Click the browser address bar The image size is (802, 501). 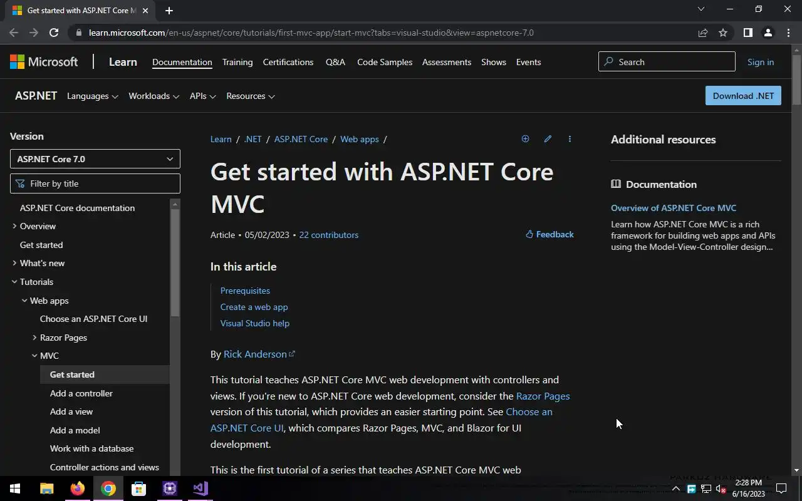(x=382, y=33)
